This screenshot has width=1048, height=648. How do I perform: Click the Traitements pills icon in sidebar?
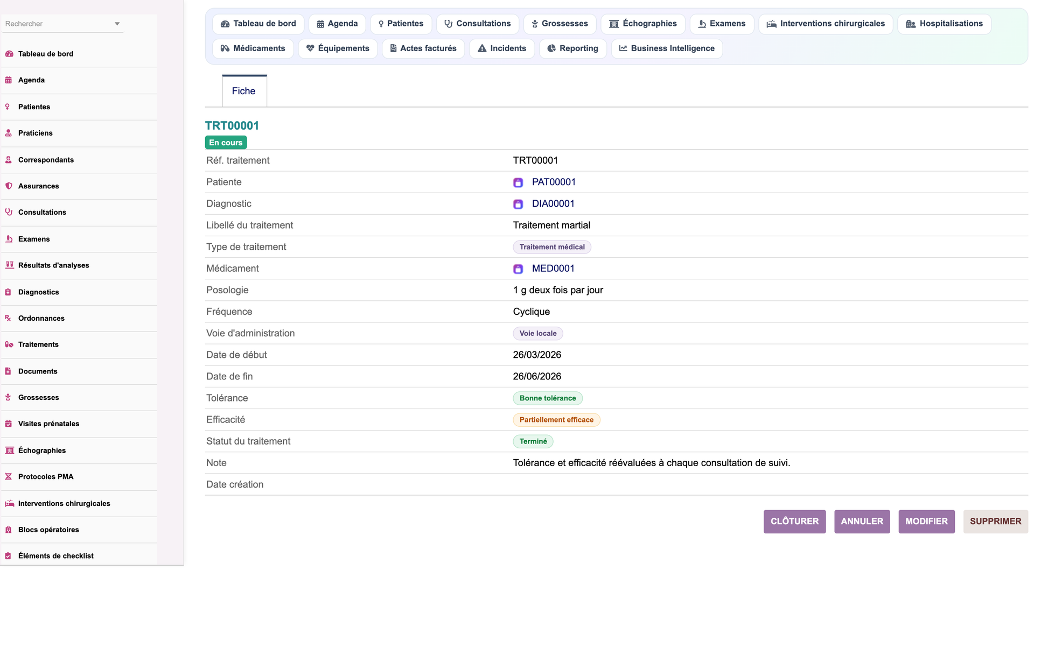click(9, 344)
